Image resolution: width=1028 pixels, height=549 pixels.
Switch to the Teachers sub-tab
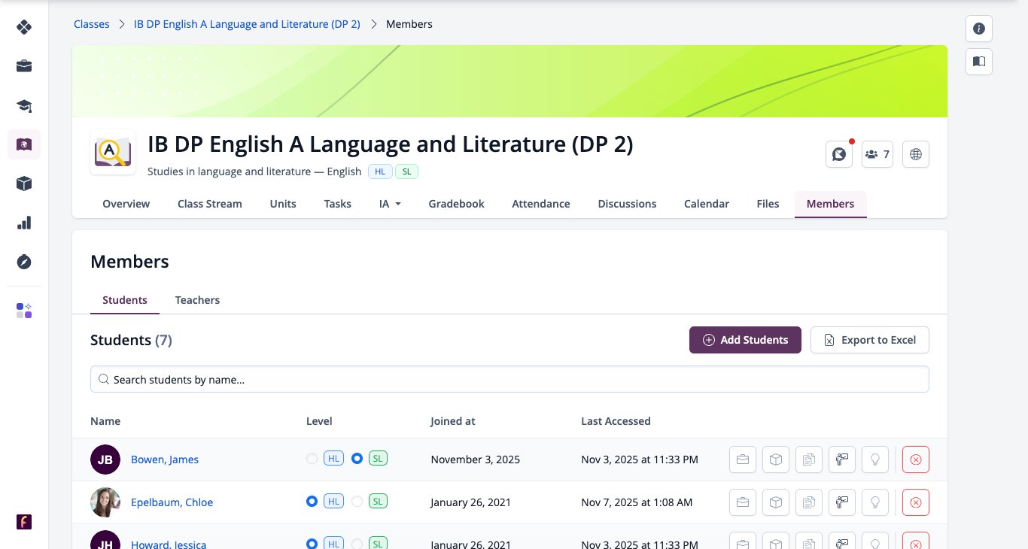(x=197, y=300)
